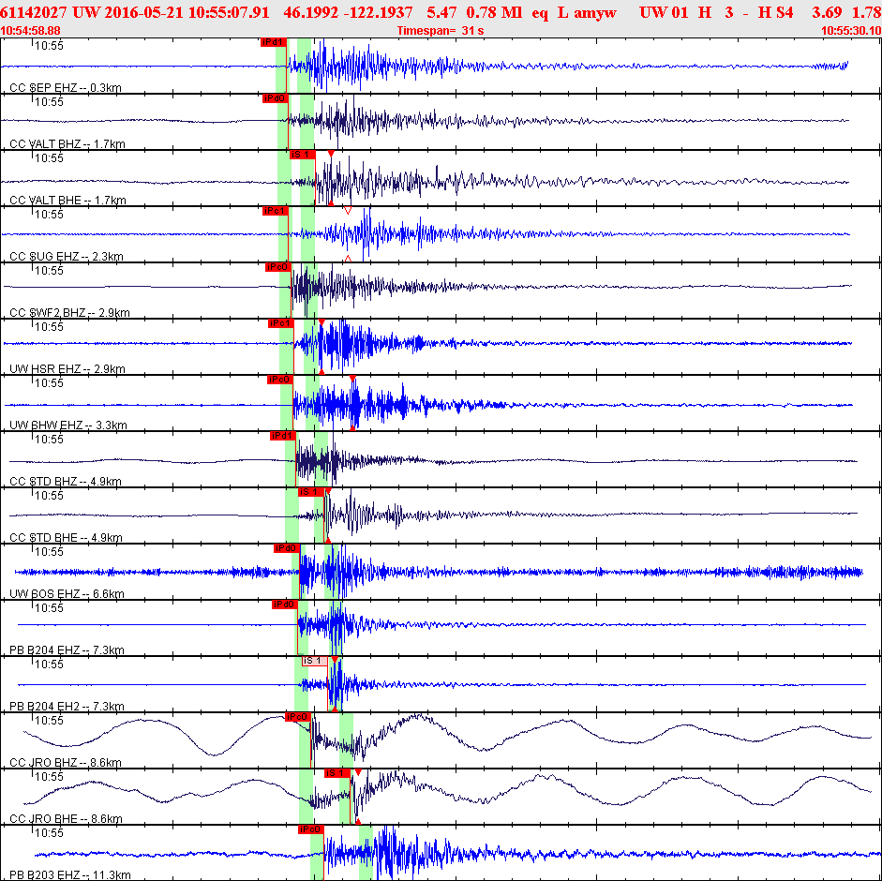Click the header values 3.69 1.78
Viewport: 882px width, 881px height.
(845, 12)
